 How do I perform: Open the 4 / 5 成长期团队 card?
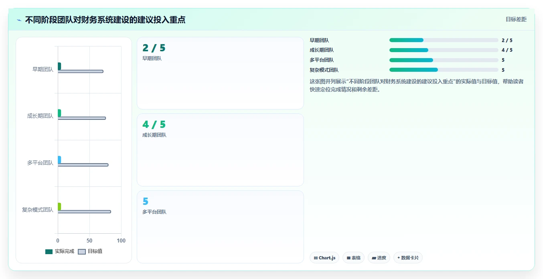pos(220,150)
